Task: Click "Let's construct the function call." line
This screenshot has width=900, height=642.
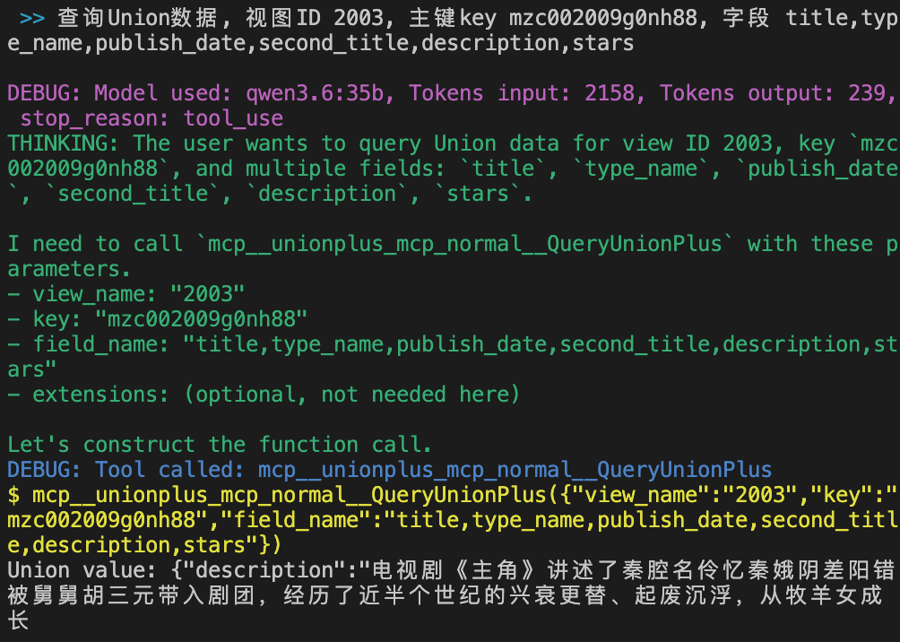Action: 220,445
